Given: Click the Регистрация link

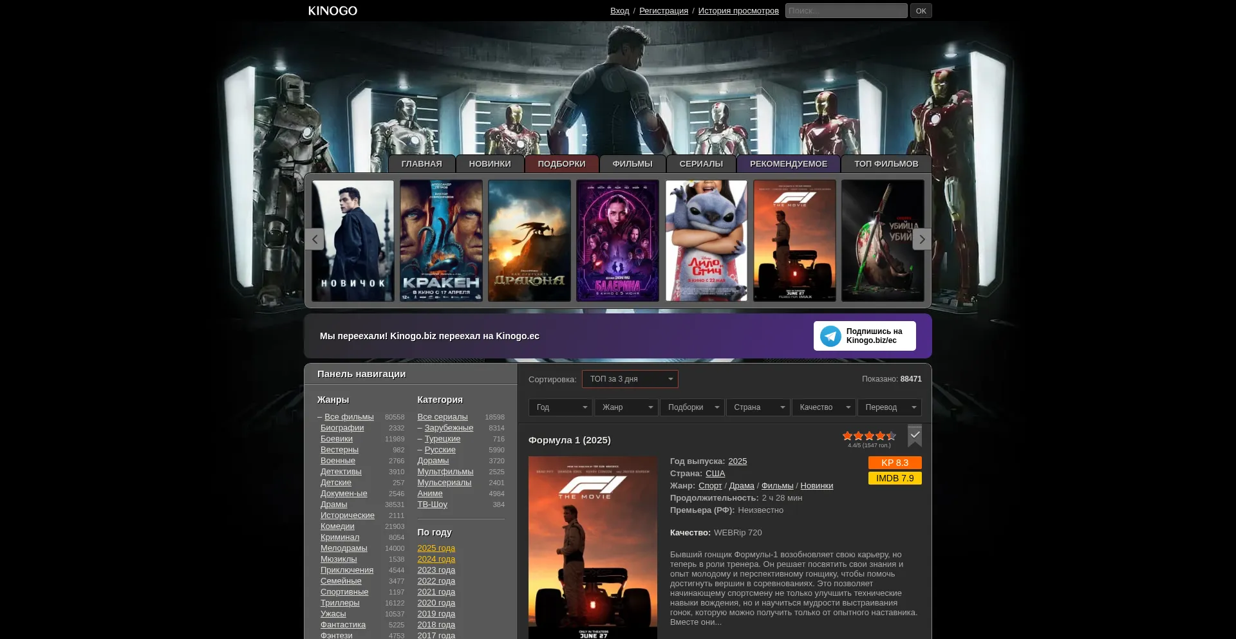Looking at the screenshot, I should [x=664, y=11].
